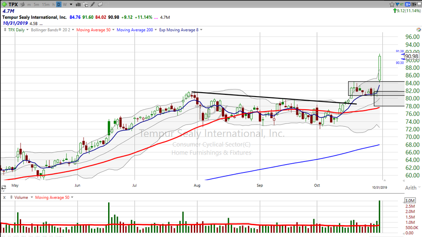
Task: Switch to m minute timeframe
Action: [29, 4]
